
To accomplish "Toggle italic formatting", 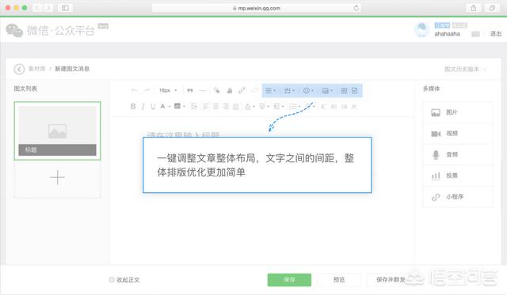I will point(143,106).
